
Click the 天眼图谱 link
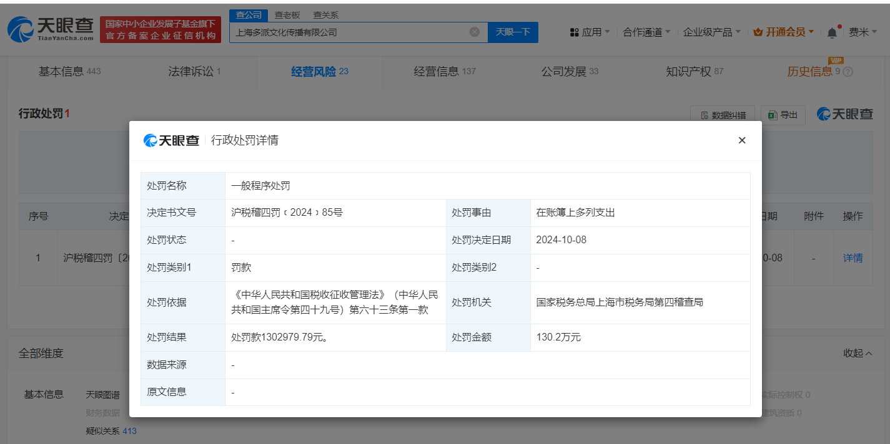pos(103,395)
